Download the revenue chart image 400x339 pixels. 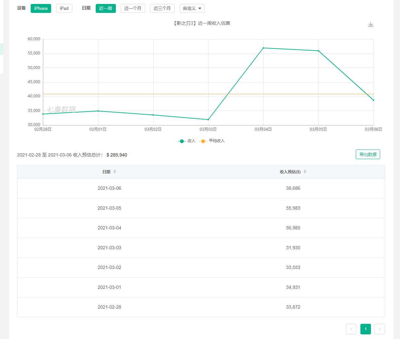click(x=371, y=24)
